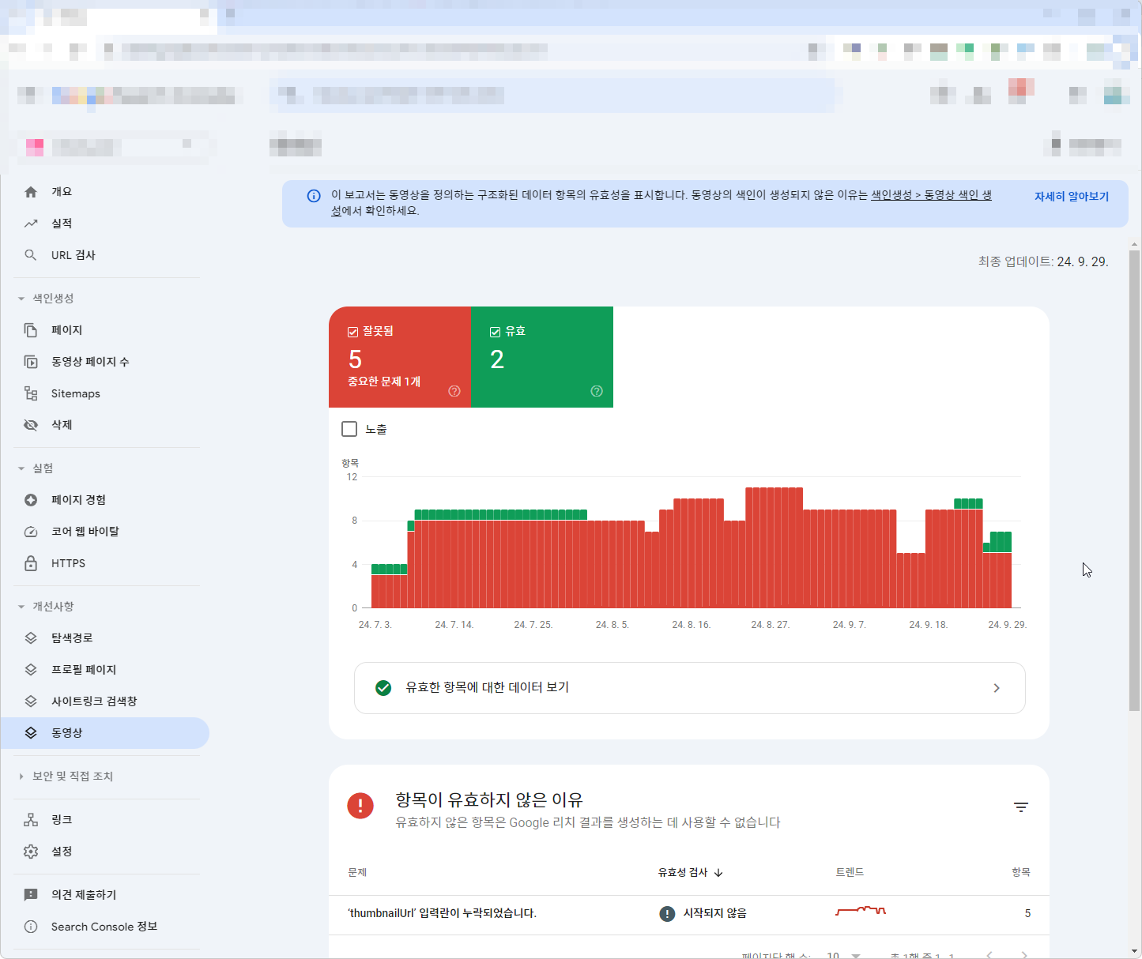Image resolution: width=1142 pixels, height=959 pixels.
Task: Collapse the 색인생성 section
Action: tap(21, 299)
